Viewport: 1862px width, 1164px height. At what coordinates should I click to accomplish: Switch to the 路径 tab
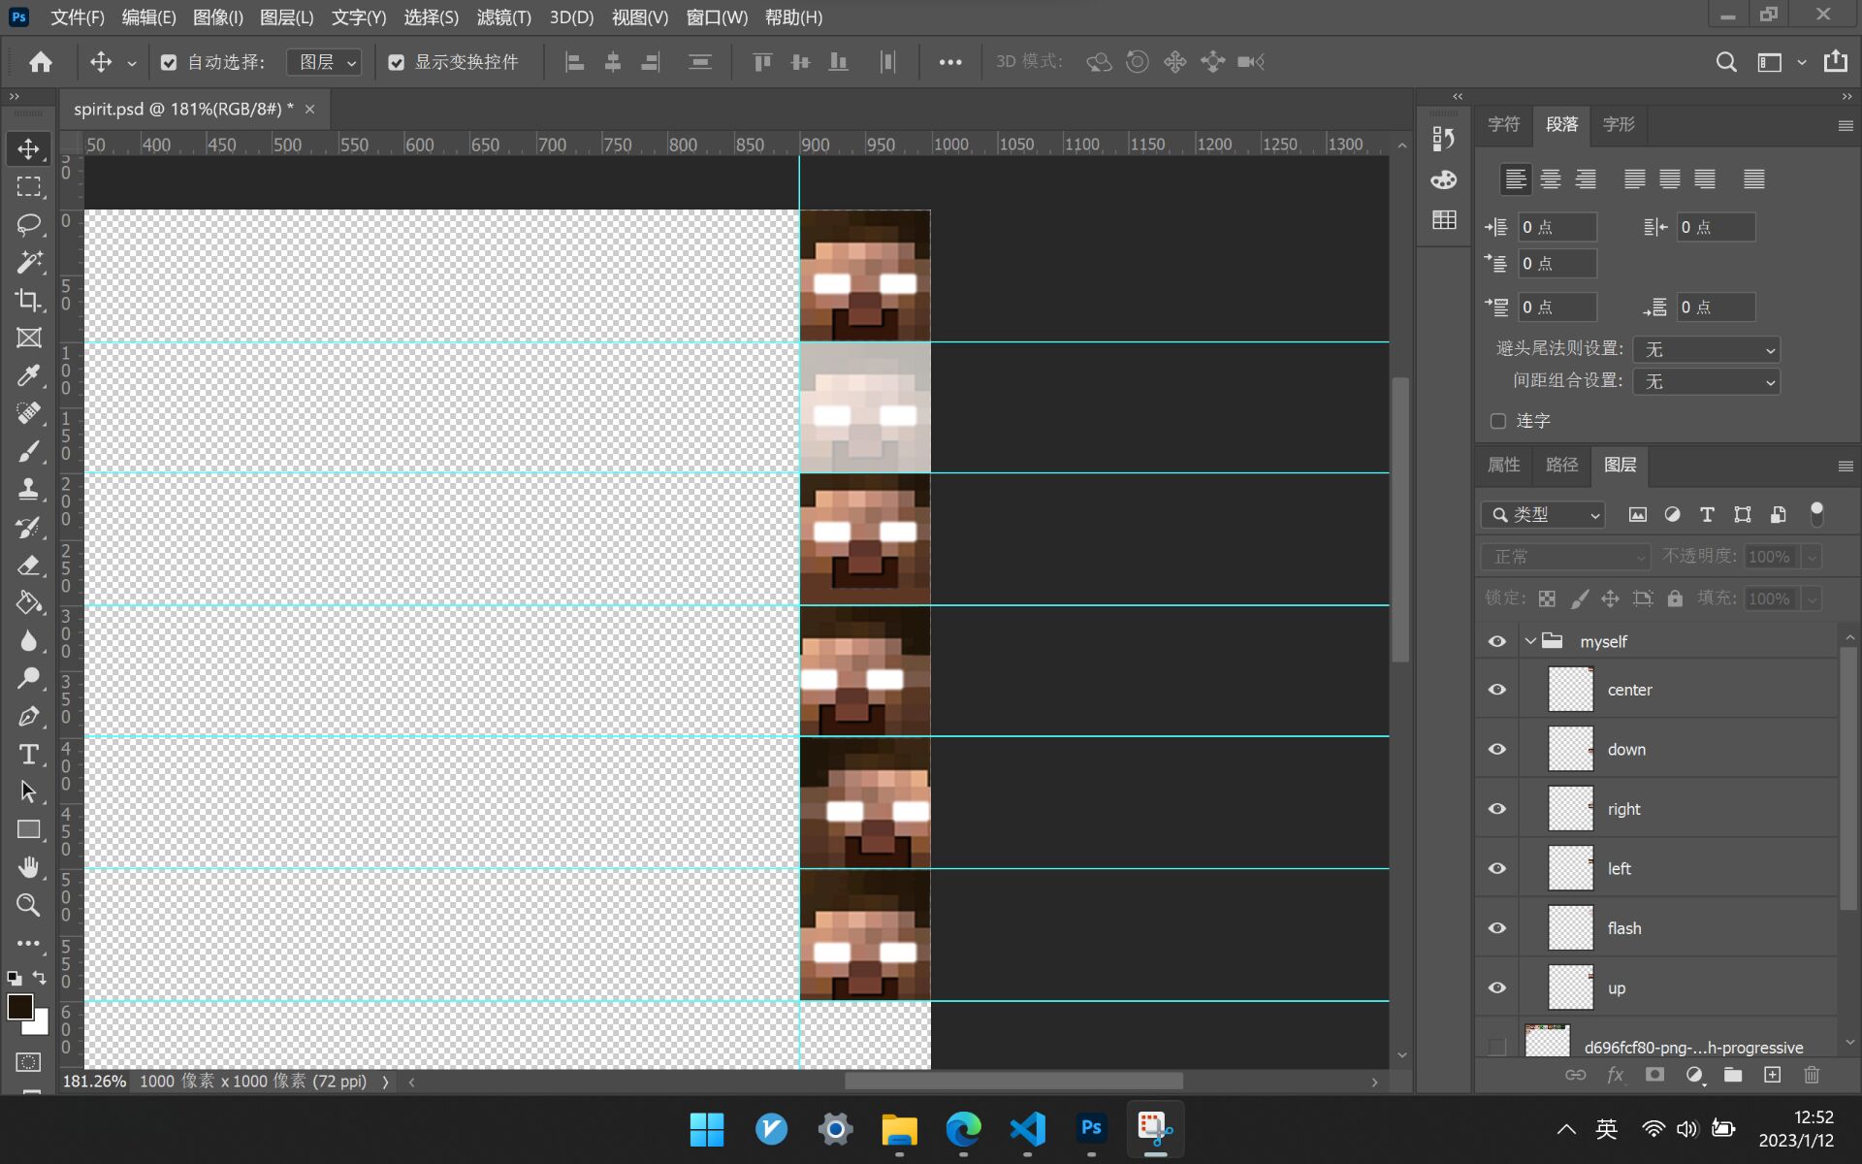tap(1561, 465)
